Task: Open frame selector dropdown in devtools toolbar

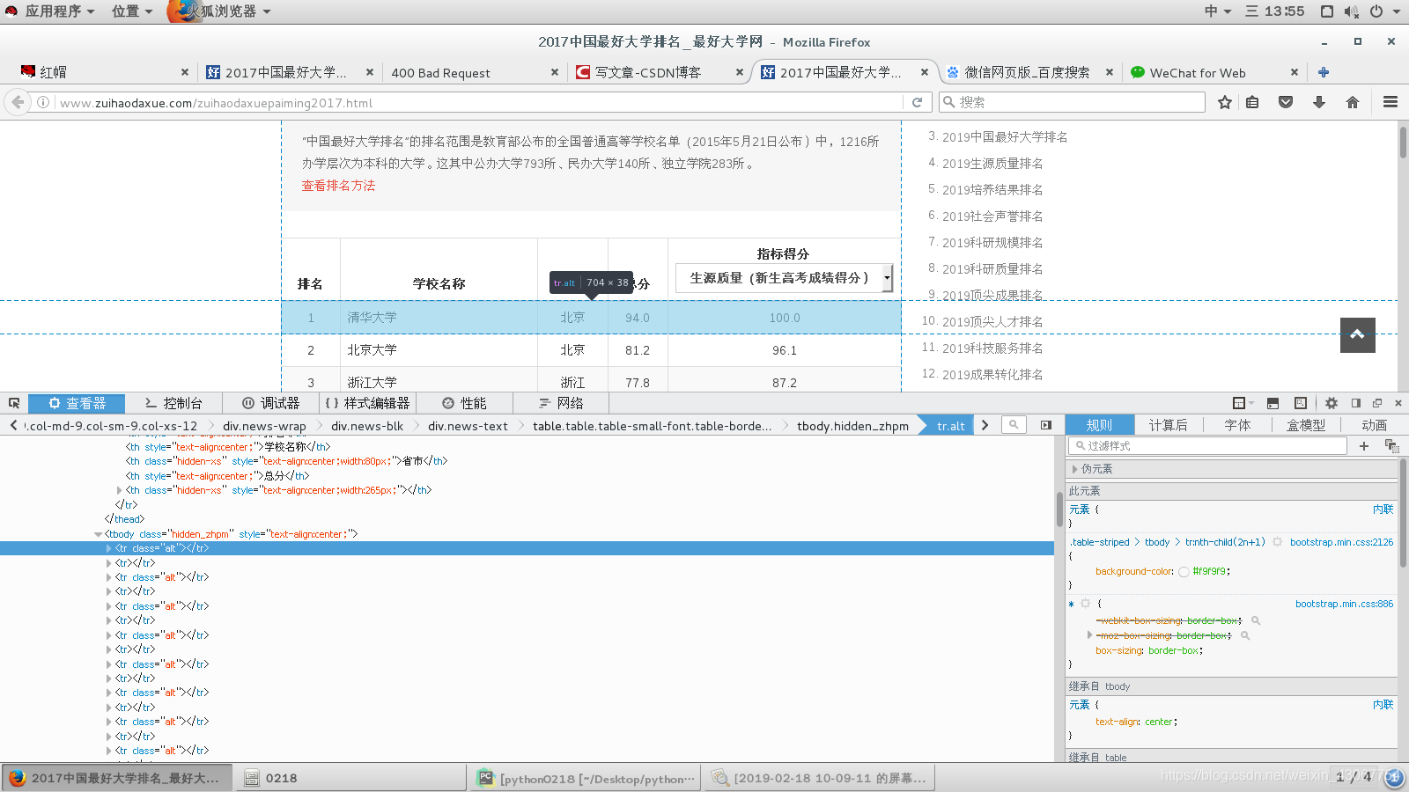Action: (x=1243, y=403)
